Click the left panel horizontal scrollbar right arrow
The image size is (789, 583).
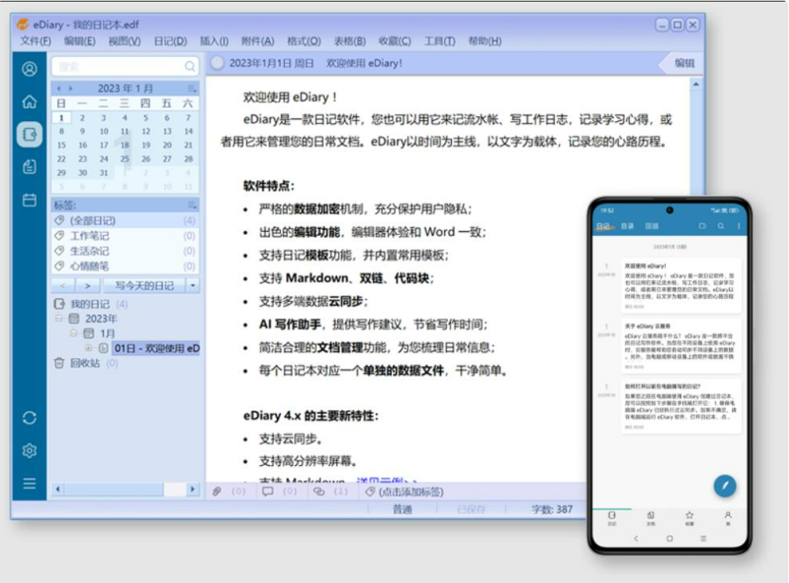[x=192, y=489]
